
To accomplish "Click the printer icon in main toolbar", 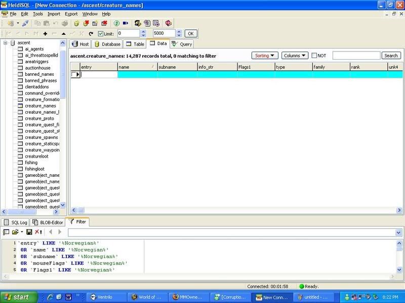I will [65, 23].
